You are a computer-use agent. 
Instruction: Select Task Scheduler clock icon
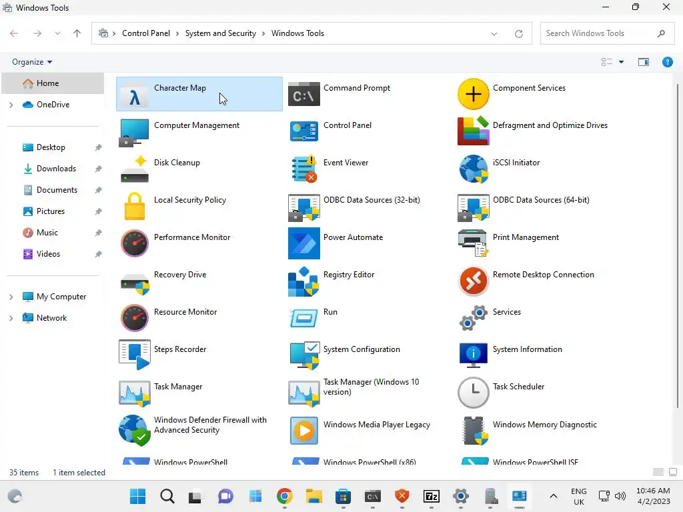[x=473, y=393]
